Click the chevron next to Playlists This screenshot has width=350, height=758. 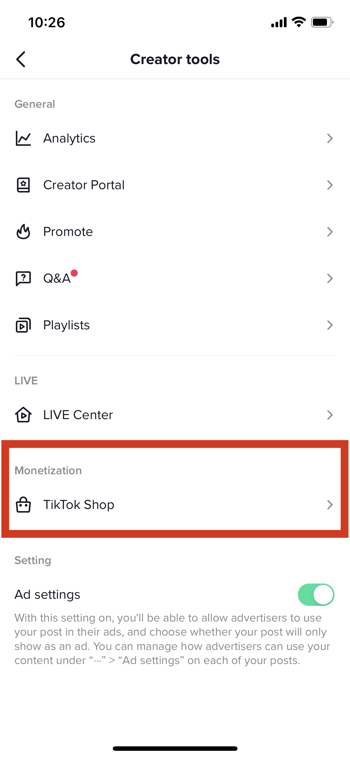click(330, 325)
